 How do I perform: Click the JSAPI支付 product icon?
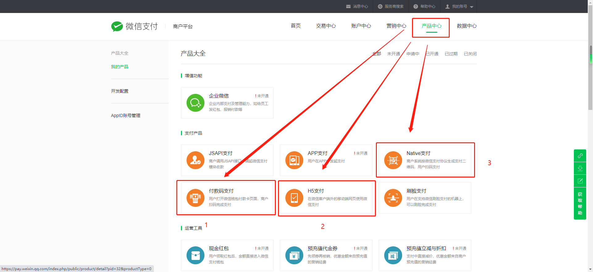(196, 160)
